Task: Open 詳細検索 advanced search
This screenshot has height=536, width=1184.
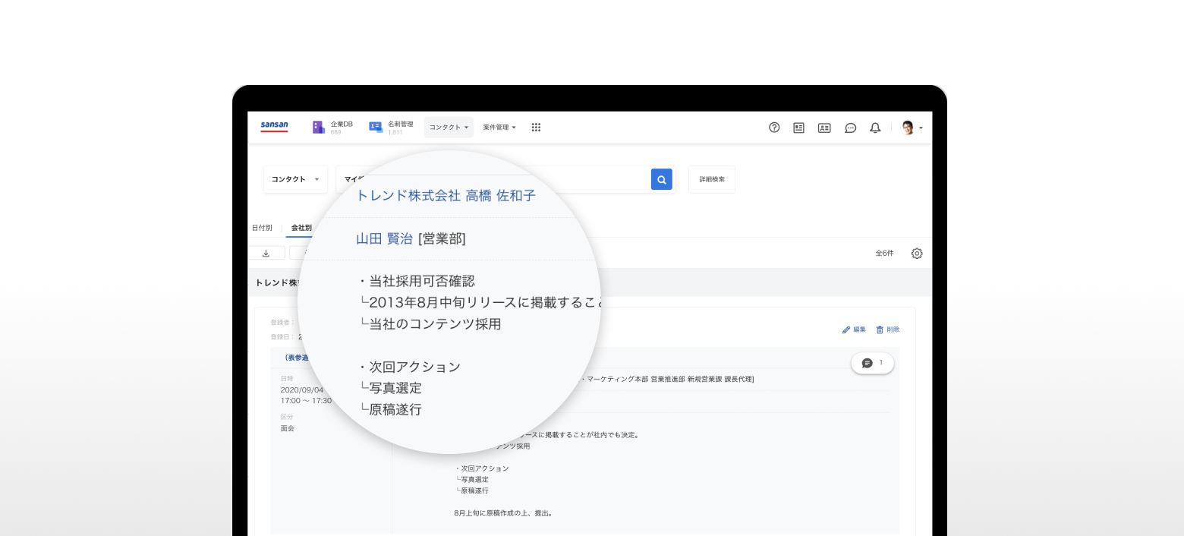Action: coord(712,179)
